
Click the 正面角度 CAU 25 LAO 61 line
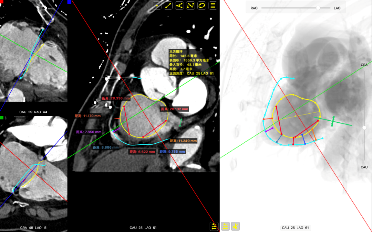[192, 74]
